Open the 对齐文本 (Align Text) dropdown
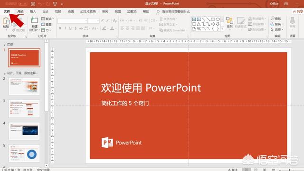The image size is (304, 171). tap(168, 24)
